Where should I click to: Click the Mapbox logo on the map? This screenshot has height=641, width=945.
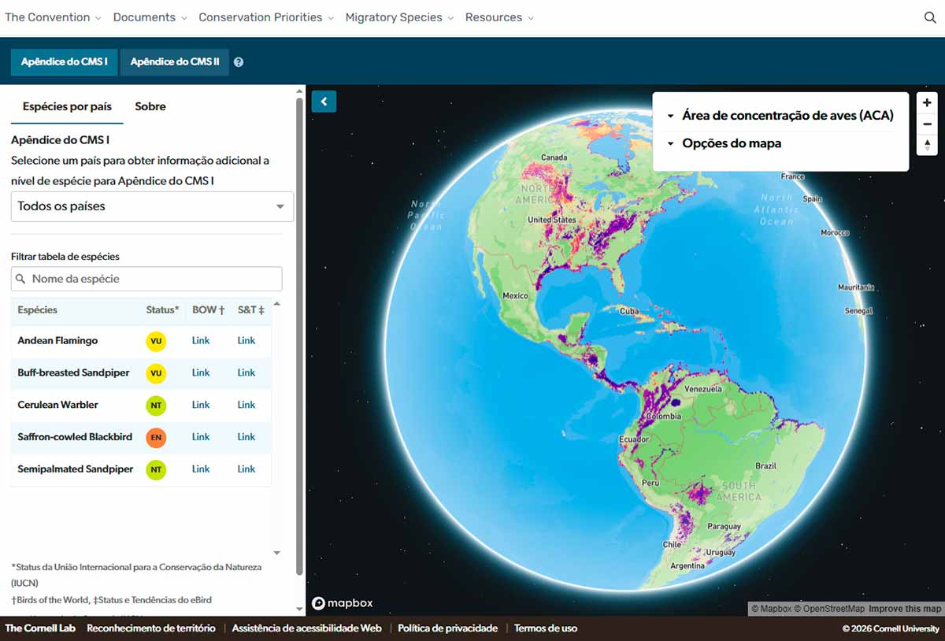pyautogui.click(x=342, y=602)
